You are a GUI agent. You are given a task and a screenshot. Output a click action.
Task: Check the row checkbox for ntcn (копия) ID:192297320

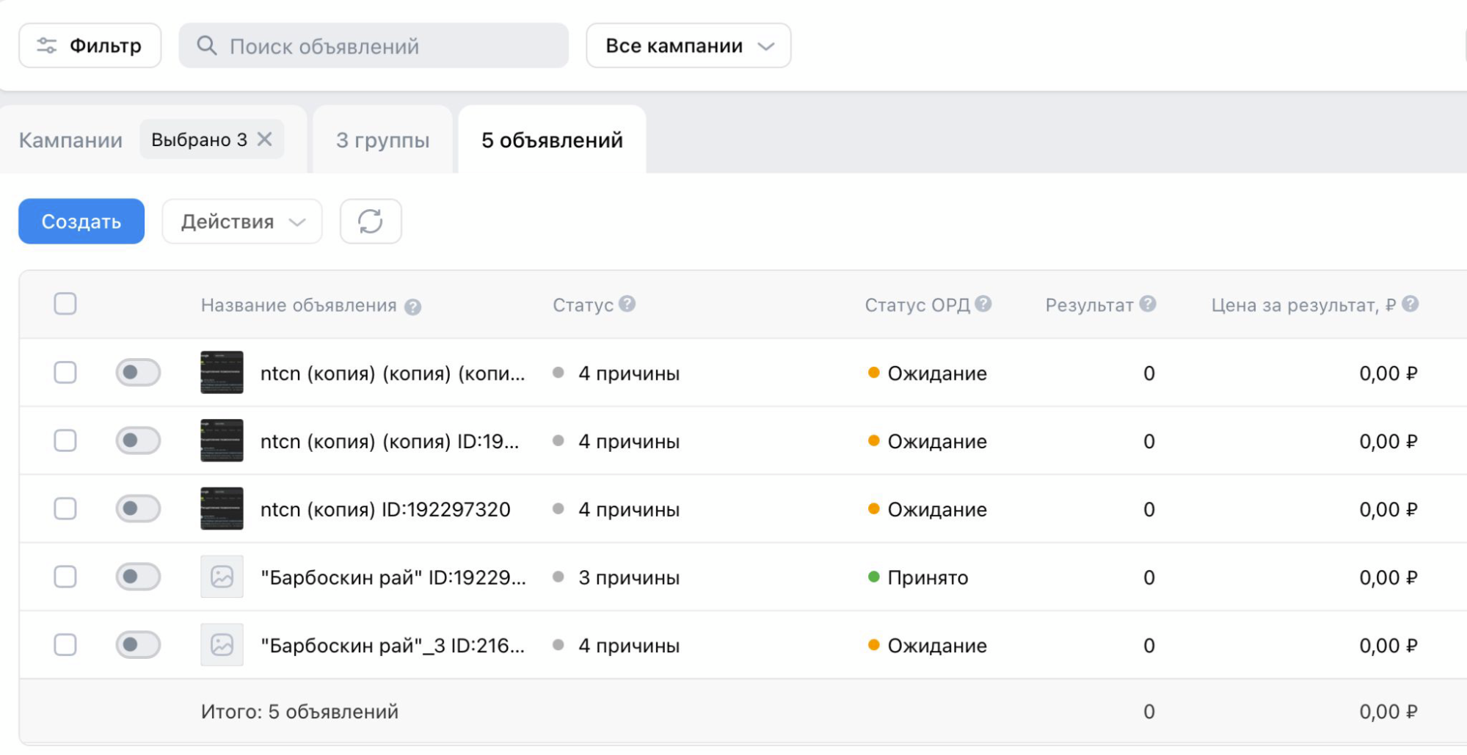(x=65, y=508)
